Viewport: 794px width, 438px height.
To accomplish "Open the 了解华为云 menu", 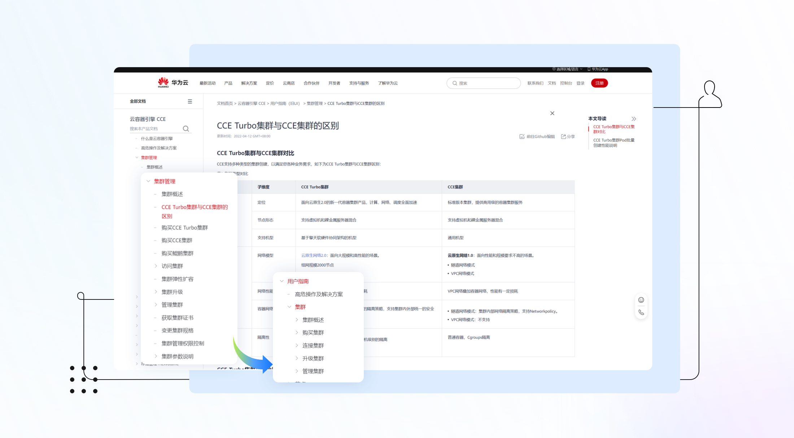I will point(388,83).
